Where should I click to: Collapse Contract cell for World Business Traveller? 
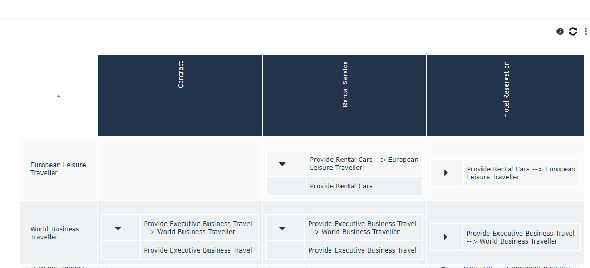click(118, 228)
